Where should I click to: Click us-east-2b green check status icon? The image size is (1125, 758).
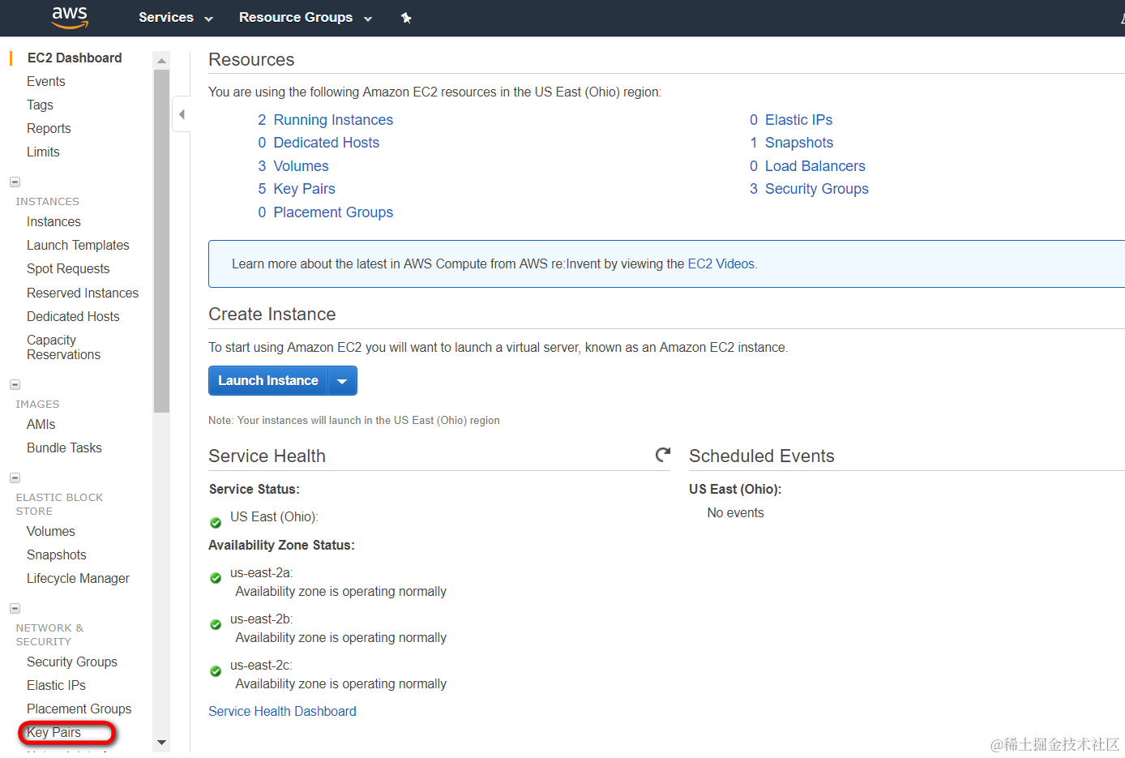point(216,624)
